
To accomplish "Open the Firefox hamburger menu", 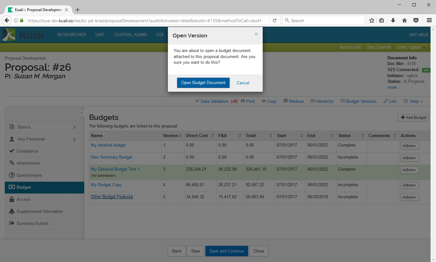I will 429,21.
